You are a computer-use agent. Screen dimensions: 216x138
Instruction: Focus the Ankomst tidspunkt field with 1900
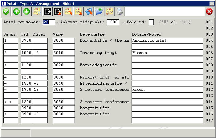click(x=113, y=22)
